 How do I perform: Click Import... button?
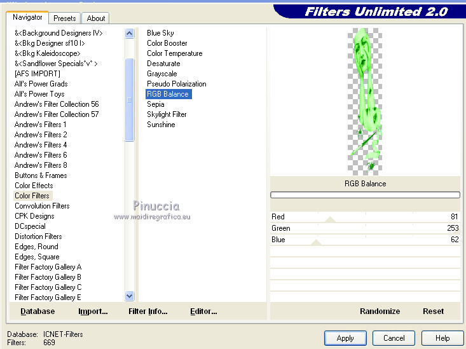click(x=93, y=311)
